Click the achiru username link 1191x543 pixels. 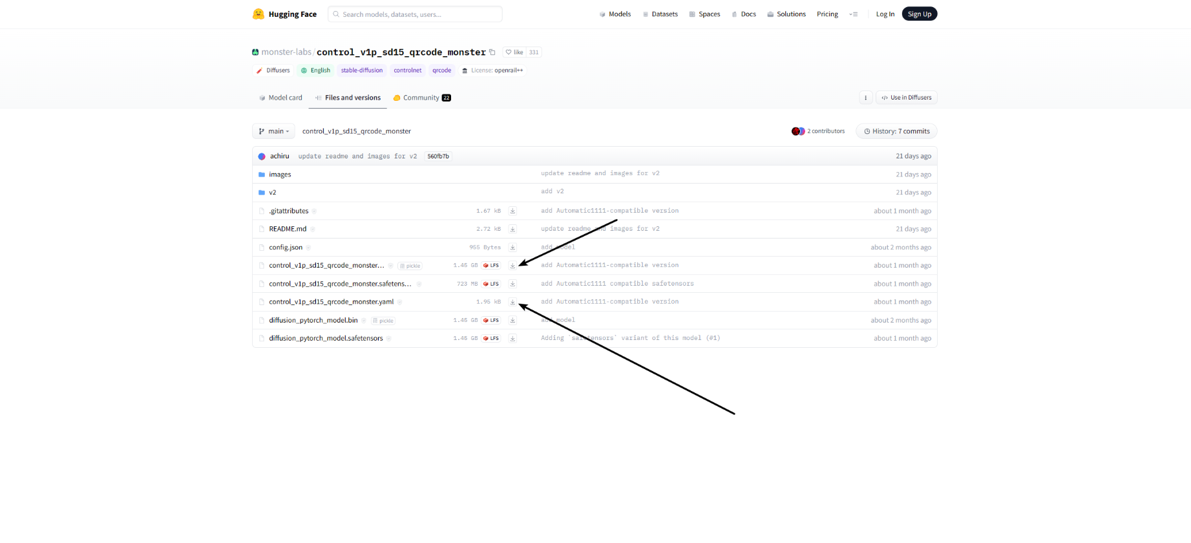tap(280, 156)
